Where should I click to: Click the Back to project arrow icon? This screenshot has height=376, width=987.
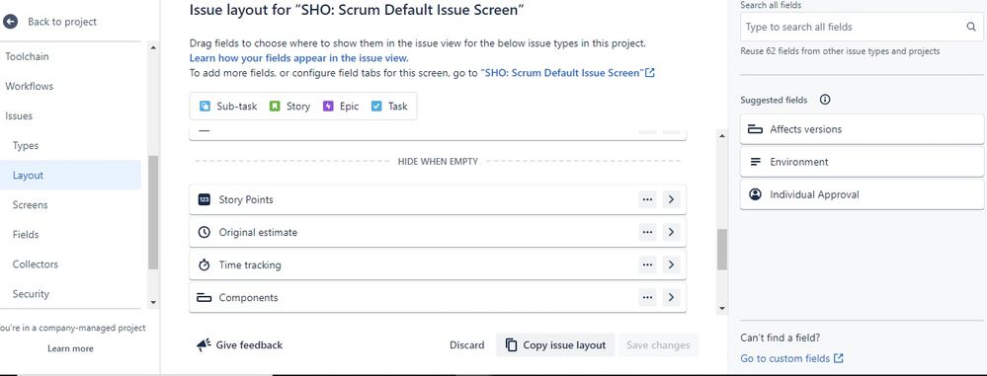tap(10, 22)
